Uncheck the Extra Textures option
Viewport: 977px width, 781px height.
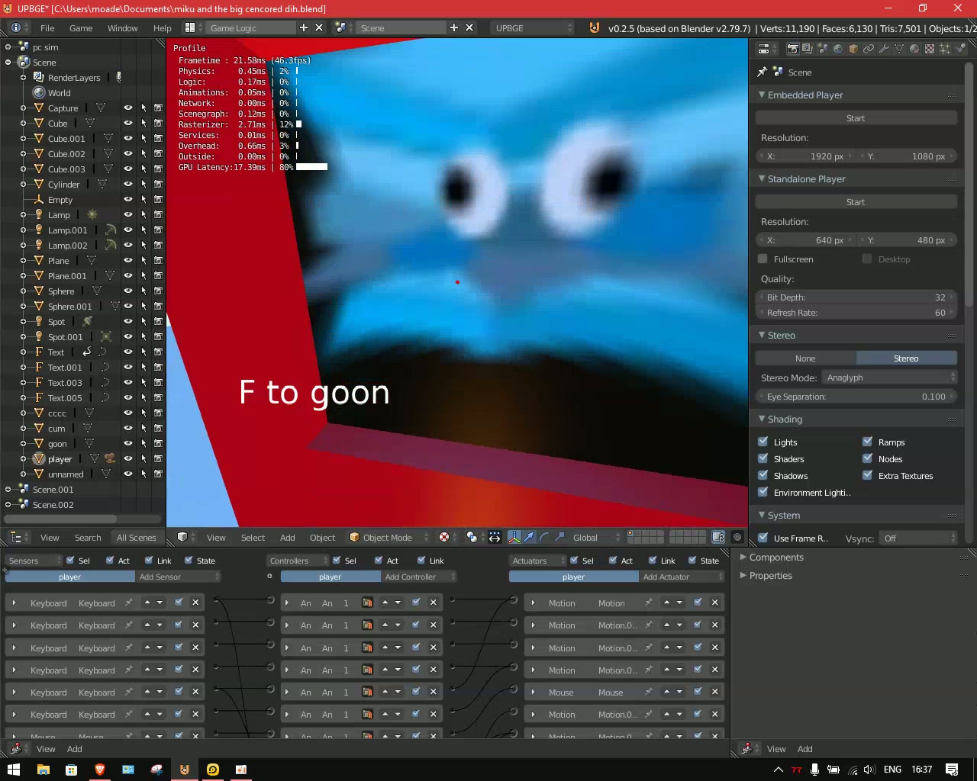click(x=867, y=475)
